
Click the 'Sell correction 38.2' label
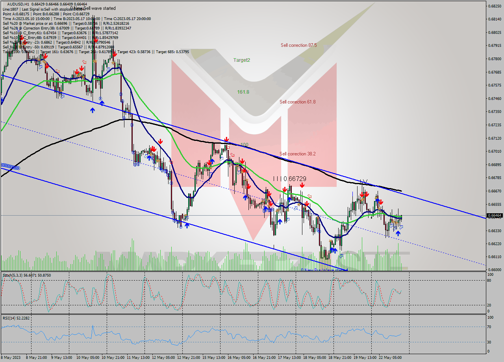tap(297, 154)
